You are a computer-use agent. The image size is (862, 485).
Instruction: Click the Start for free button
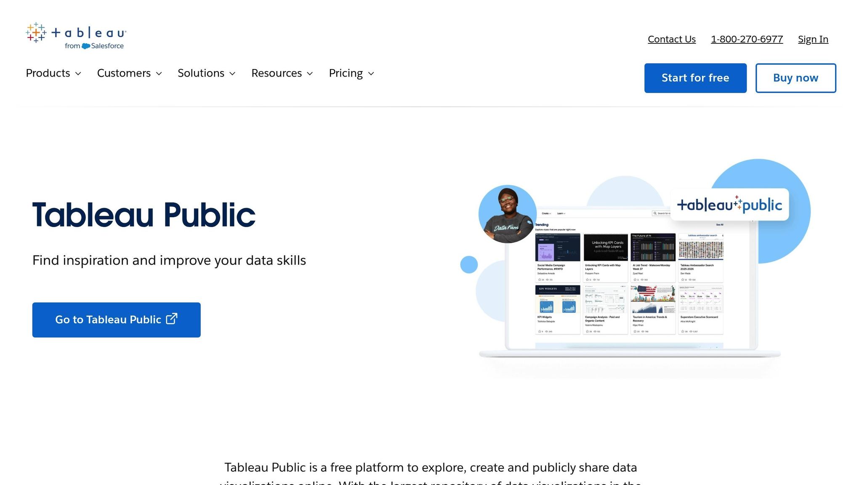pyautogui.click(x=695, y=78)
